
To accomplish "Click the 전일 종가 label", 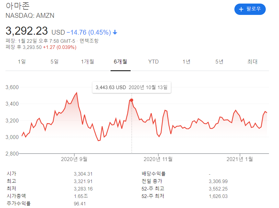I will tap(152, 181).
